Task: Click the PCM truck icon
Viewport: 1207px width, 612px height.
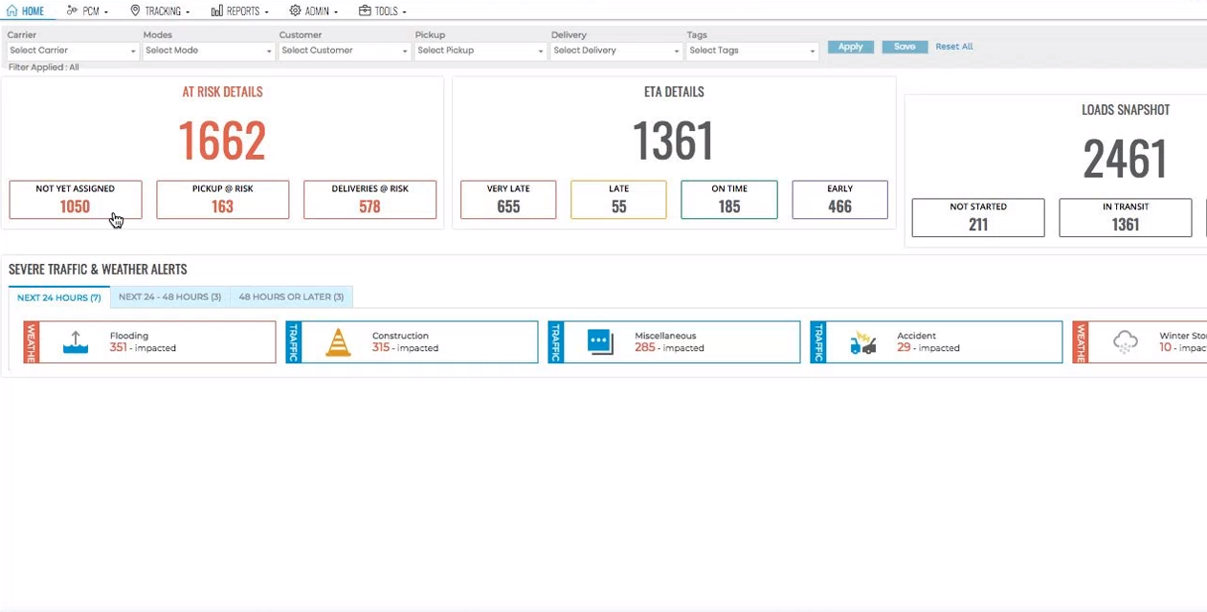Action: pyautogui.click(x=72, y=11)
